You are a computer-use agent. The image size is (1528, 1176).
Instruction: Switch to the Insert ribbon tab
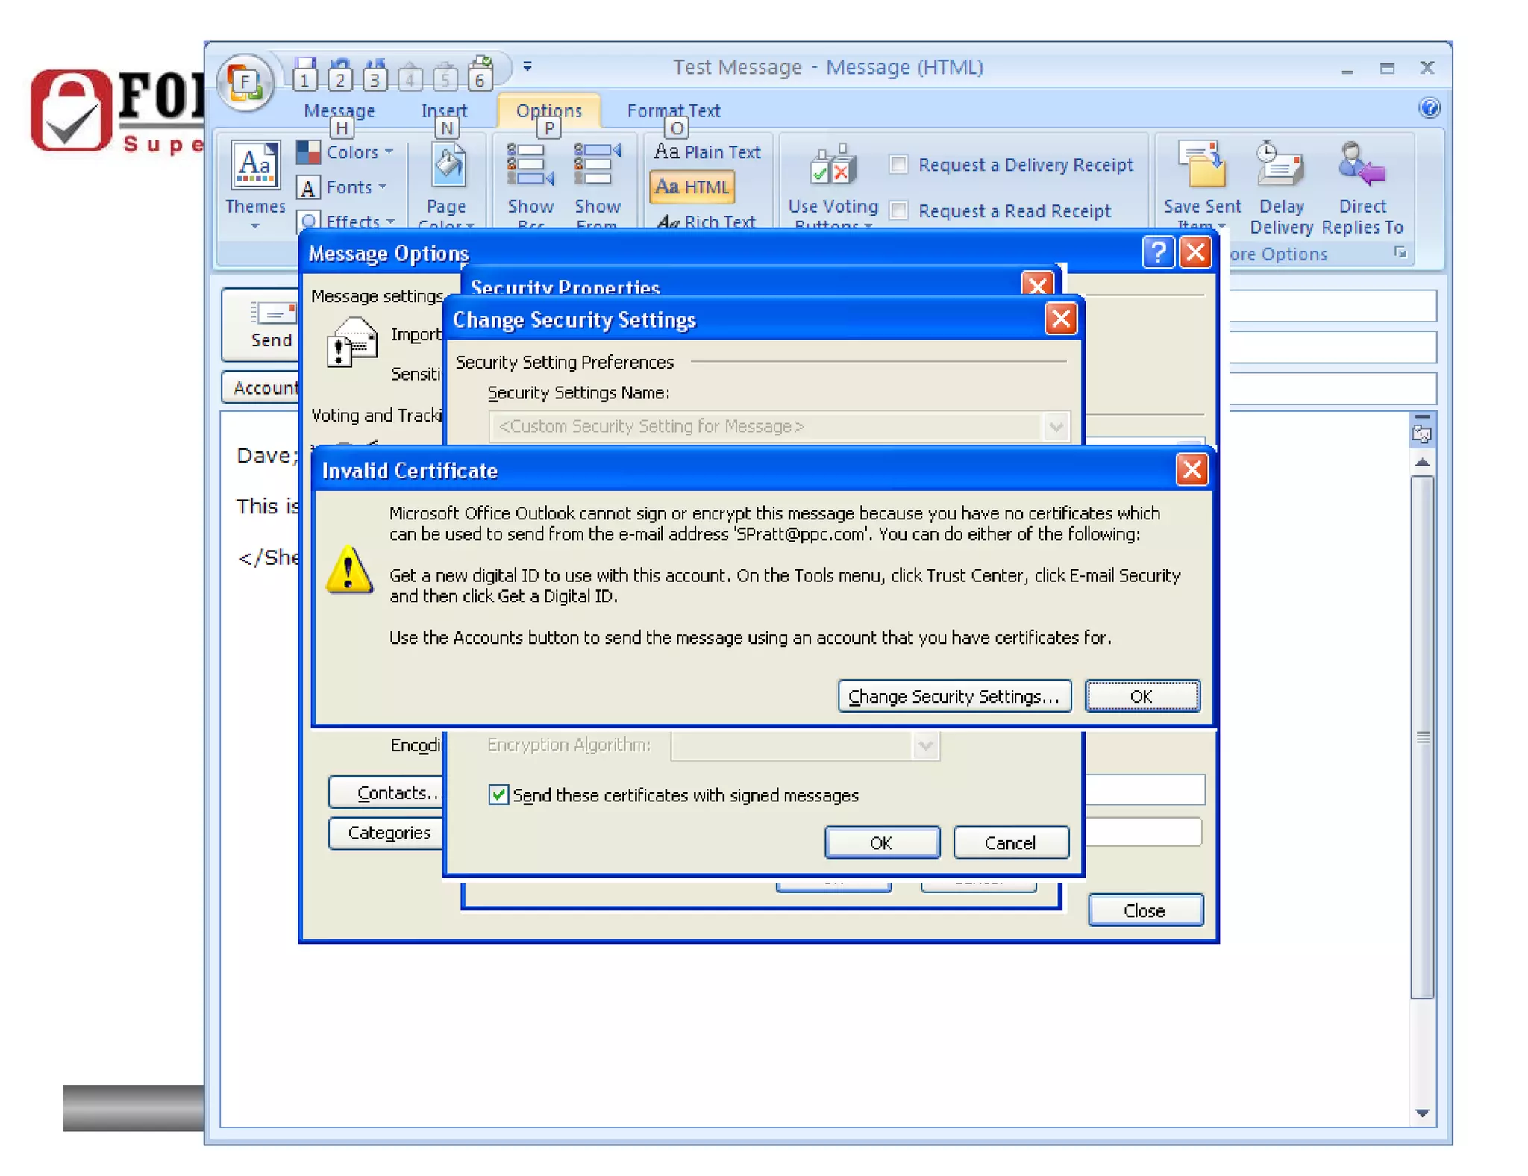pyautogui.click(x=444, y=110)
